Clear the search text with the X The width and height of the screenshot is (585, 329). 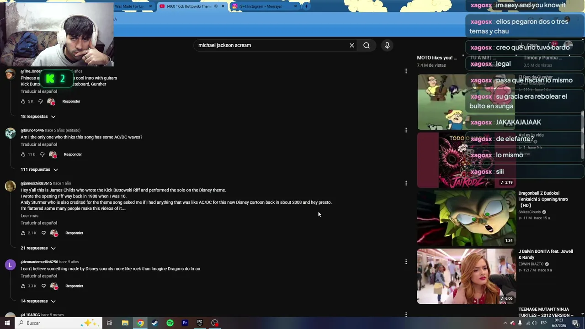[x=352, y=45]
